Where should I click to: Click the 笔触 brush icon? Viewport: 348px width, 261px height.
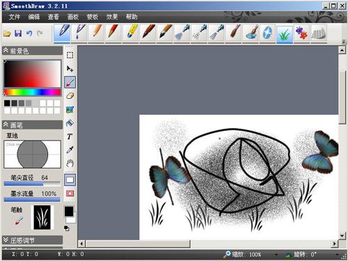pyautogui.click(x=19, y=221)
